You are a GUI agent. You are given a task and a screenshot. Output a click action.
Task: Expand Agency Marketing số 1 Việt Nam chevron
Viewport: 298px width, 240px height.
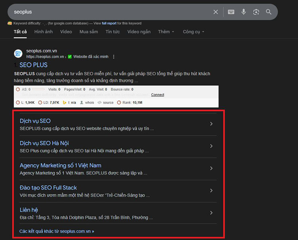tap(211, 168)
